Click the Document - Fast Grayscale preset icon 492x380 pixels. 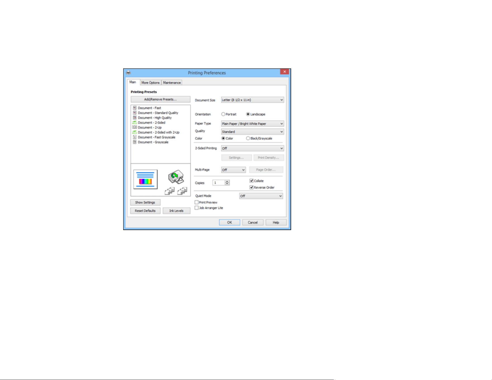point(135,137)
